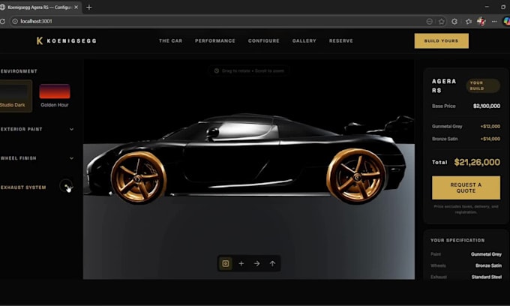Click the right arrow view icon
Image resolution: width=510 pixels, height=306 pixels.
pos(256,264)
